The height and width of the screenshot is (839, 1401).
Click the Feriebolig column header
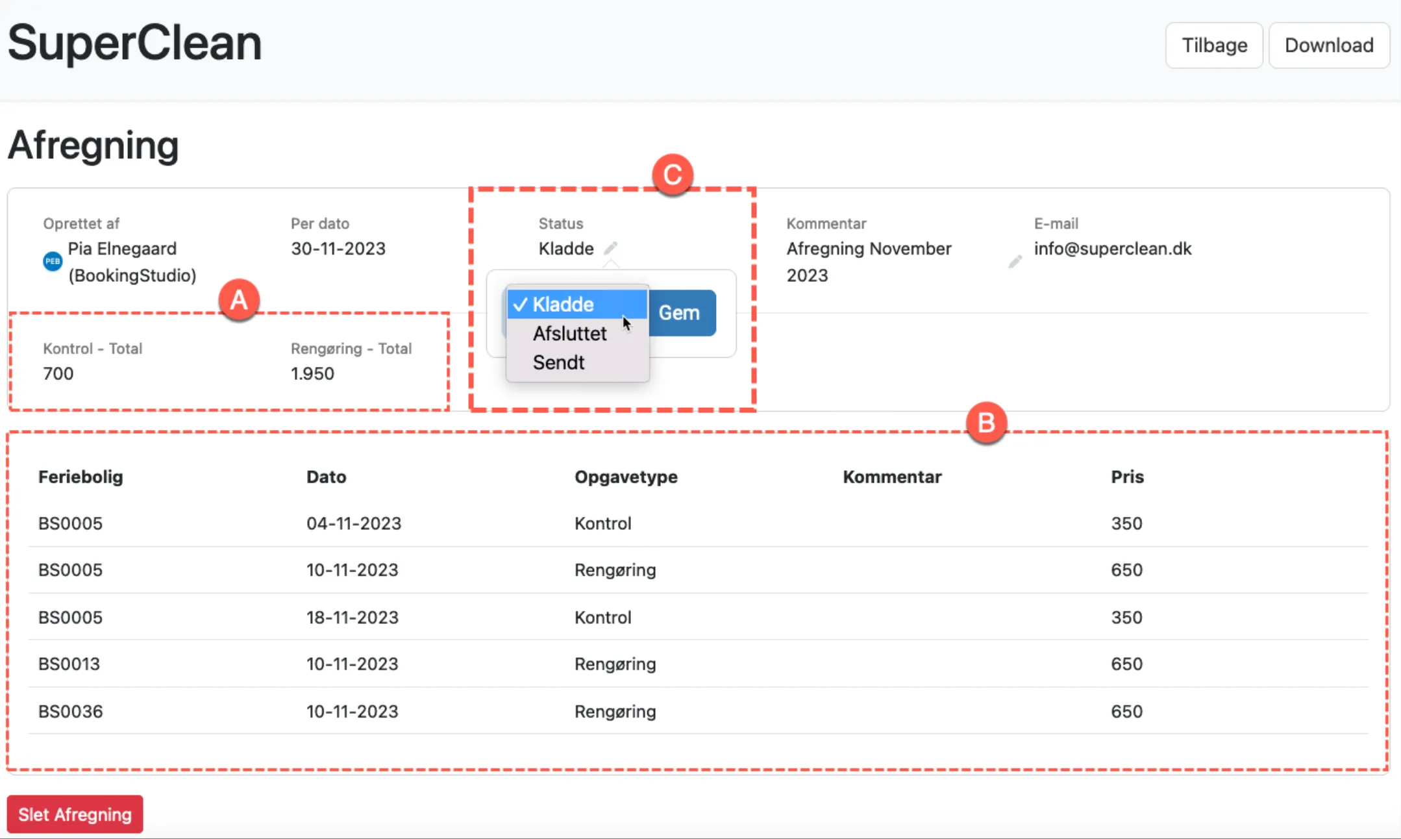81,477
